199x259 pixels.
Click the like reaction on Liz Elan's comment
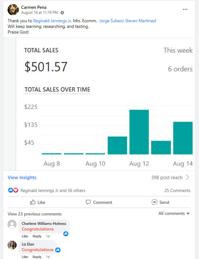(x=58, y=250)
